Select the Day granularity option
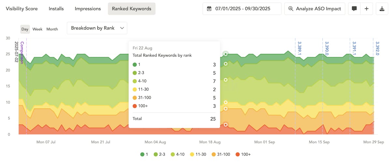Viewport: 391px width, 163px height. pos(25,29)
